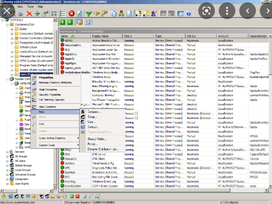This screenshot has height=204, width=272.
Task: Select the Dnscache service row
Action: 164,159
